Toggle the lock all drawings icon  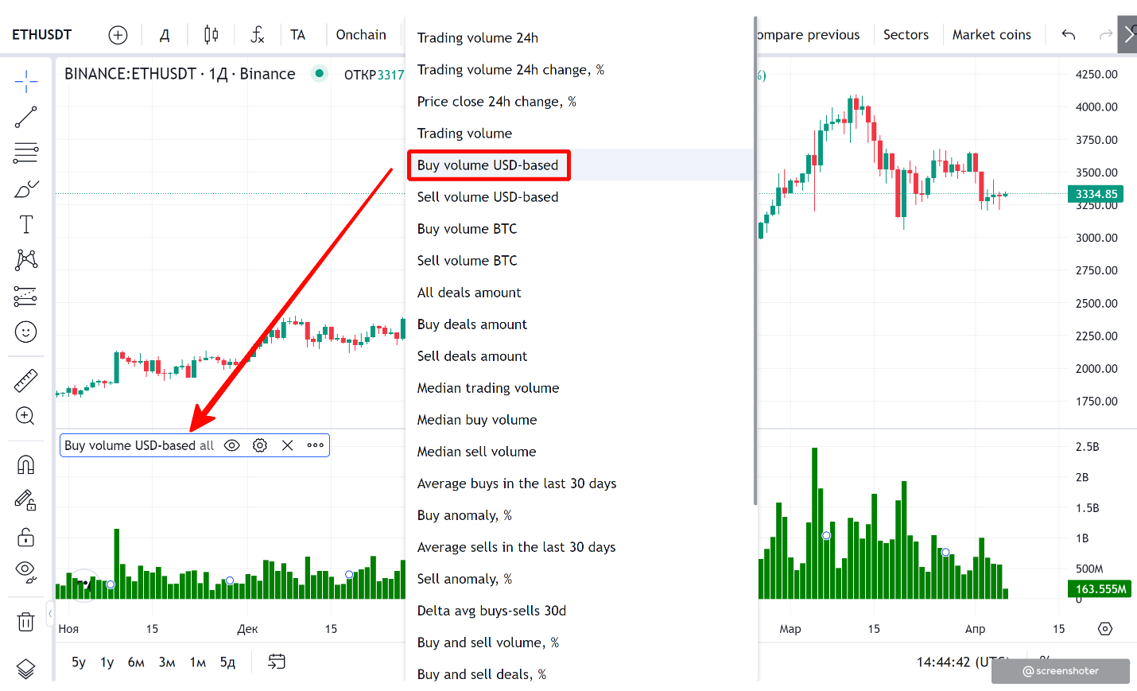point(25,538)
